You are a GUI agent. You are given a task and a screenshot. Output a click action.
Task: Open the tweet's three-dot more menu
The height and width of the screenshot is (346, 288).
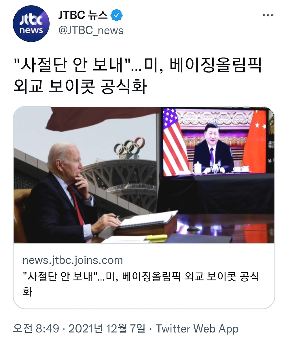click(x=268, y=15)
